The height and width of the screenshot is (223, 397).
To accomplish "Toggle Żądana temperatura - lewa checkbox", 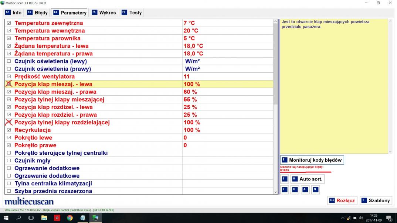I will click(x=9, y=46).
